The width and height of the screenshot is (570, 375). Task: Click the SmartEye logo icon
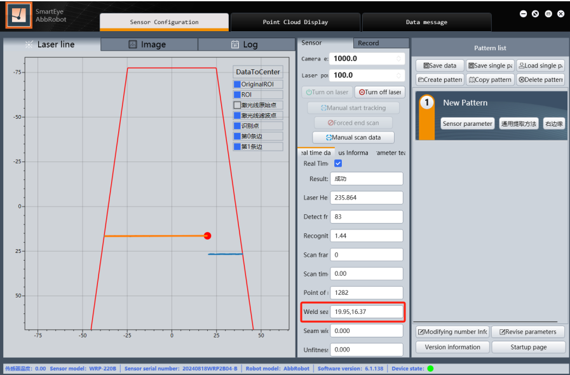(x=19, y=15)
